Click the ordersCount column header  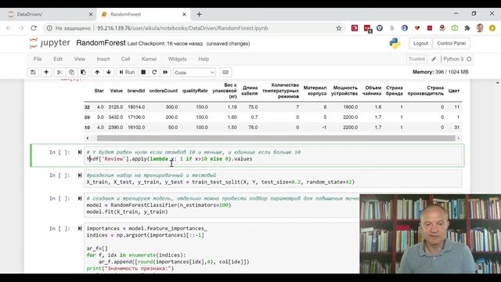click(164, 91)
